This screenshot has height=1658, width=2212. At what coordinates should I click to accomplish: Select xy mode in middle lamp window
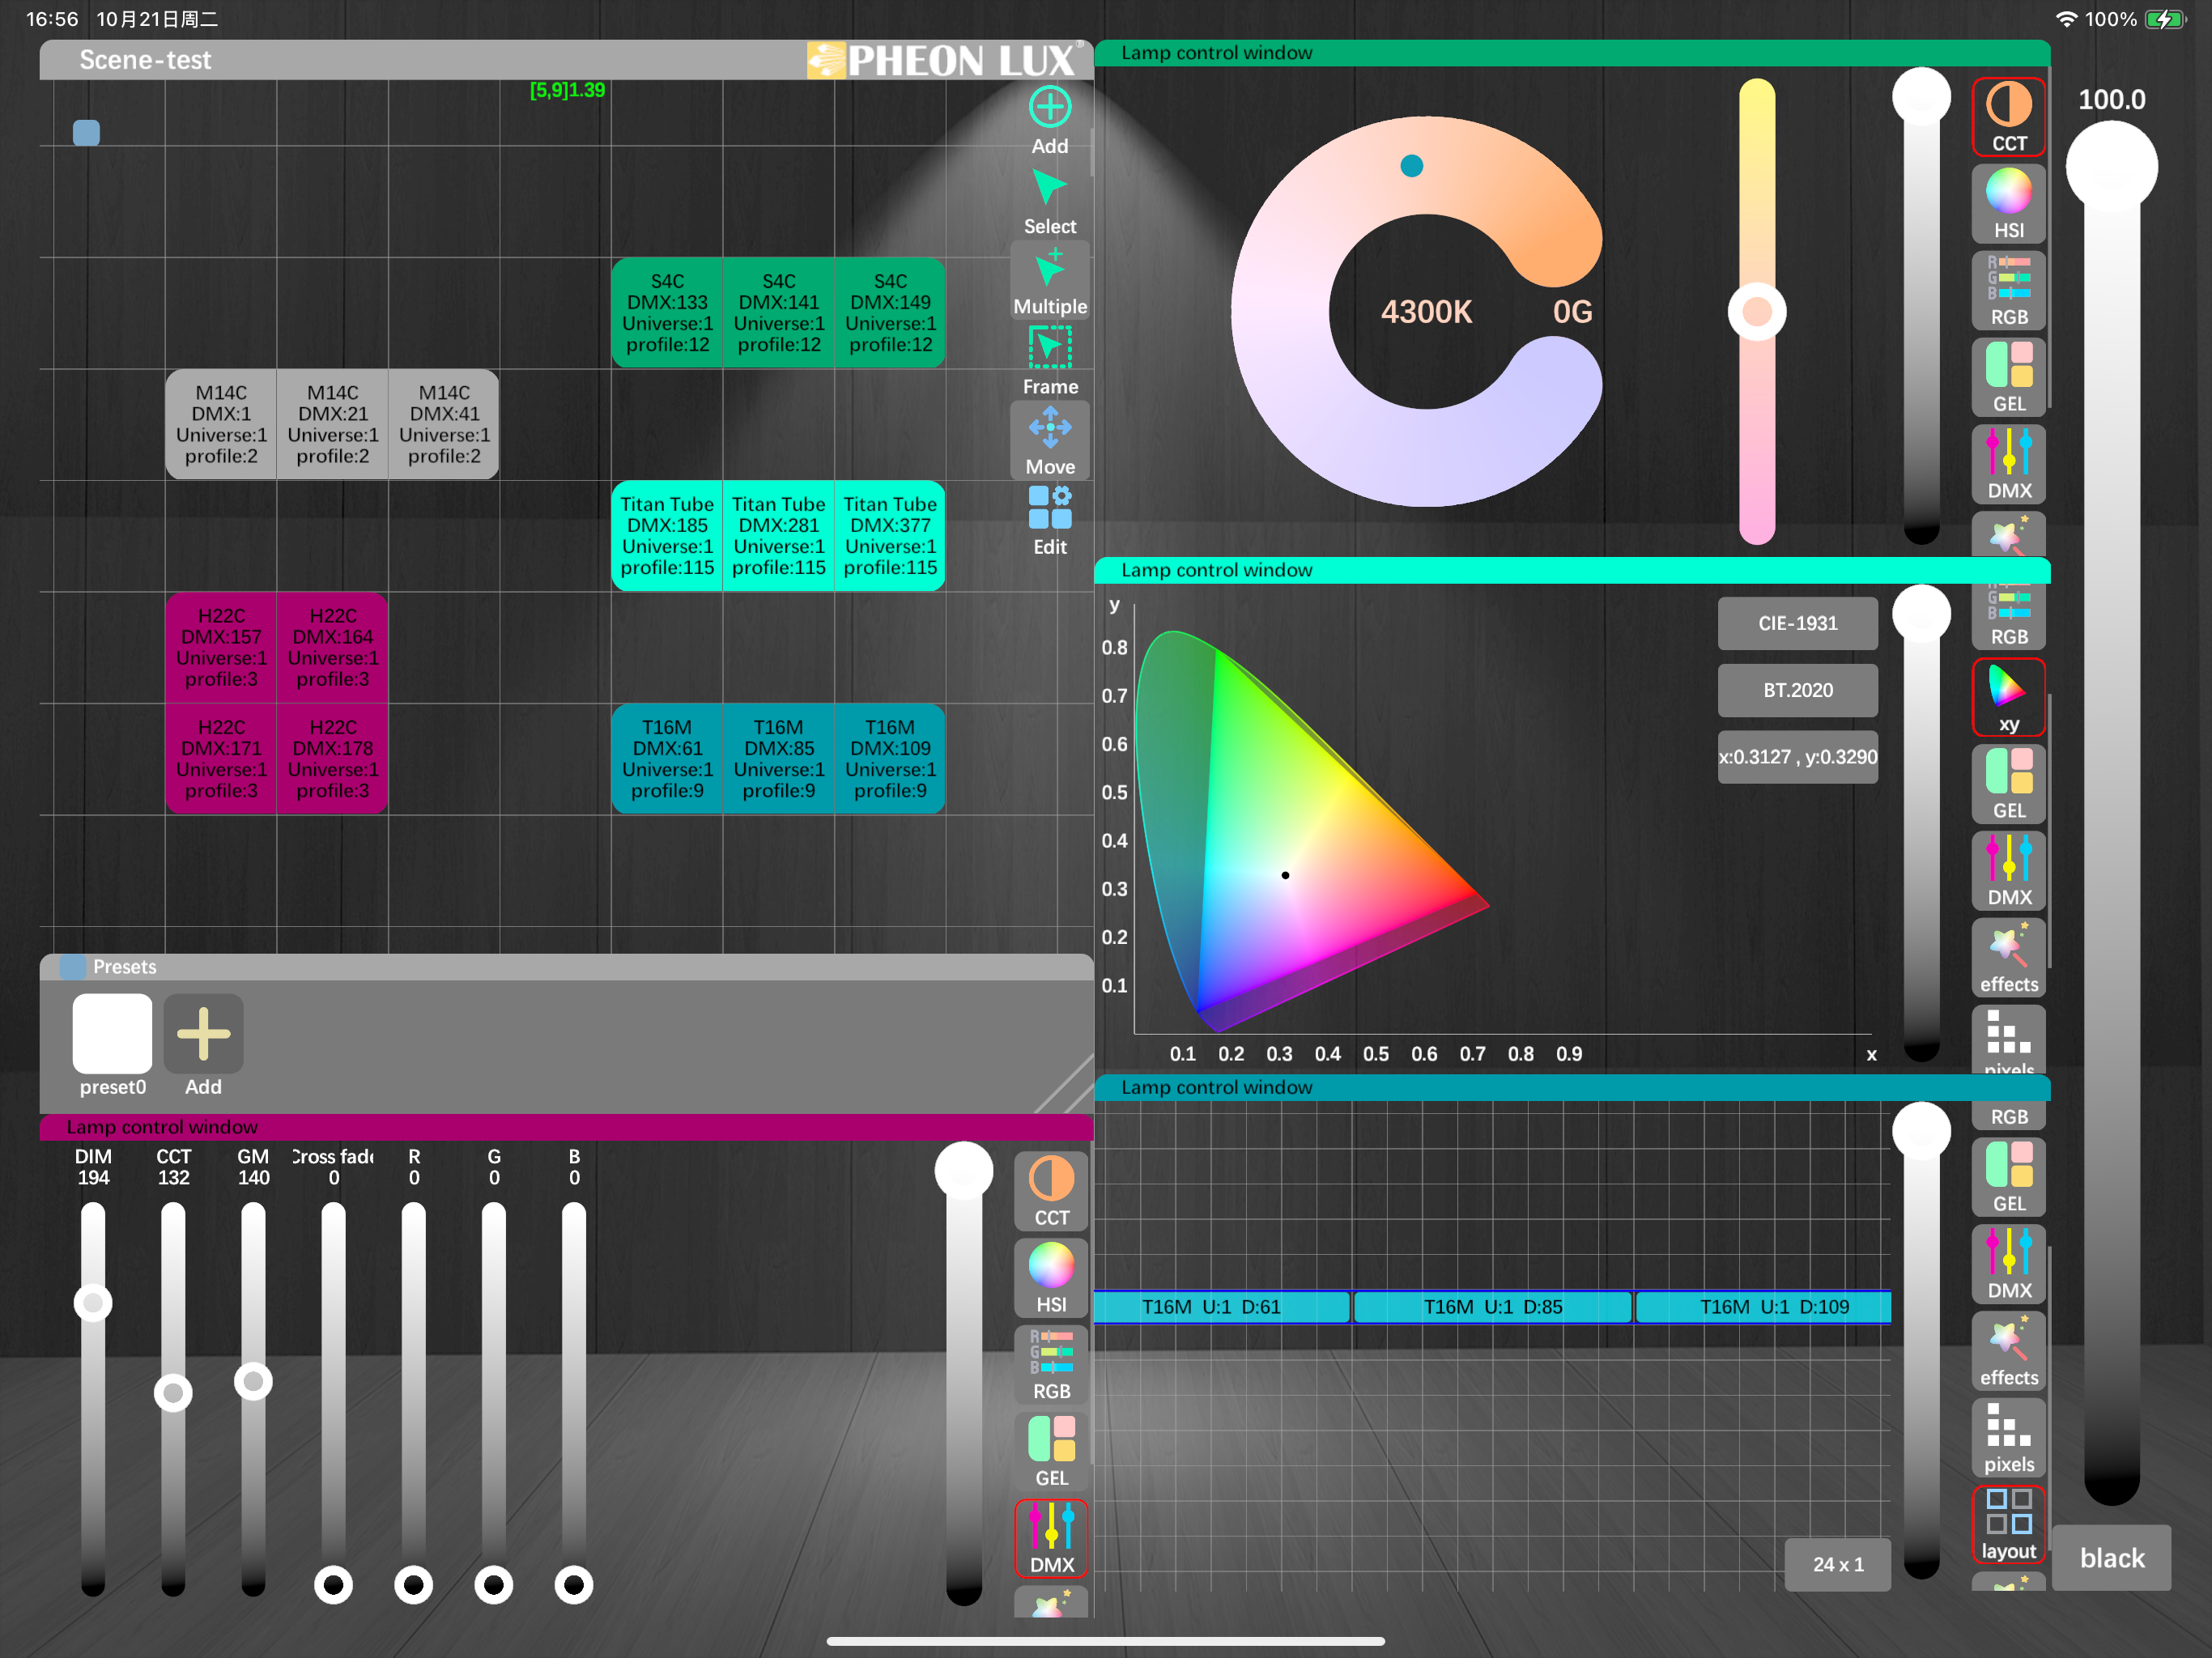(x=2008, y=698)
